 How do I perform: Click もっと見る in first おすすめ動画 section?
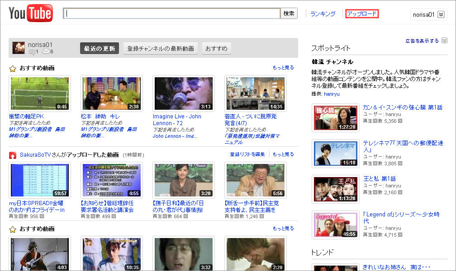tap(283, 68)
